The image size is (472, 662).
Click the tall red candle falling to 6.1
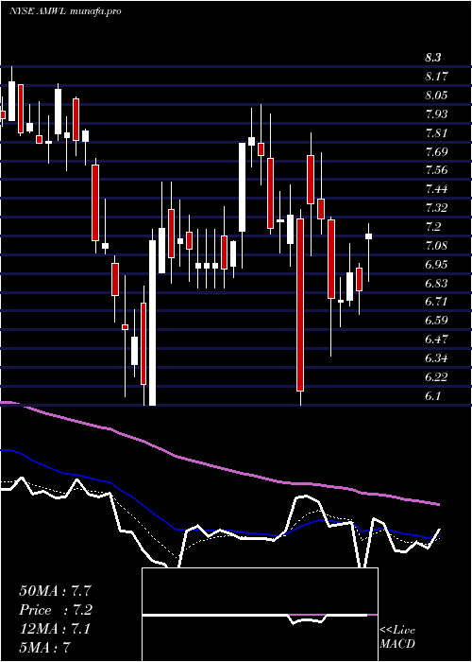pyautogui.click(x=300, y=305)
